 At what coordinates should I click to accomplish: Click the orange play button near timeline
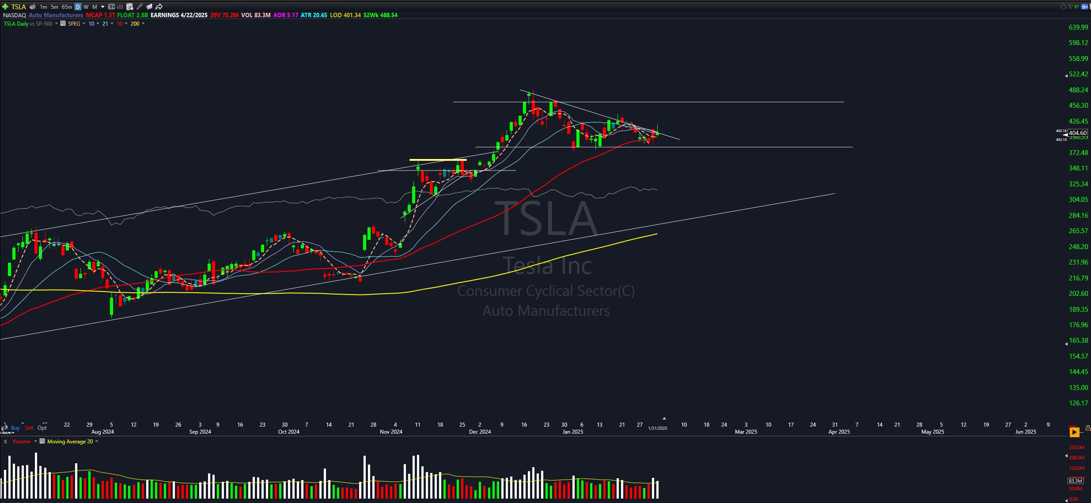[1075, 432]
